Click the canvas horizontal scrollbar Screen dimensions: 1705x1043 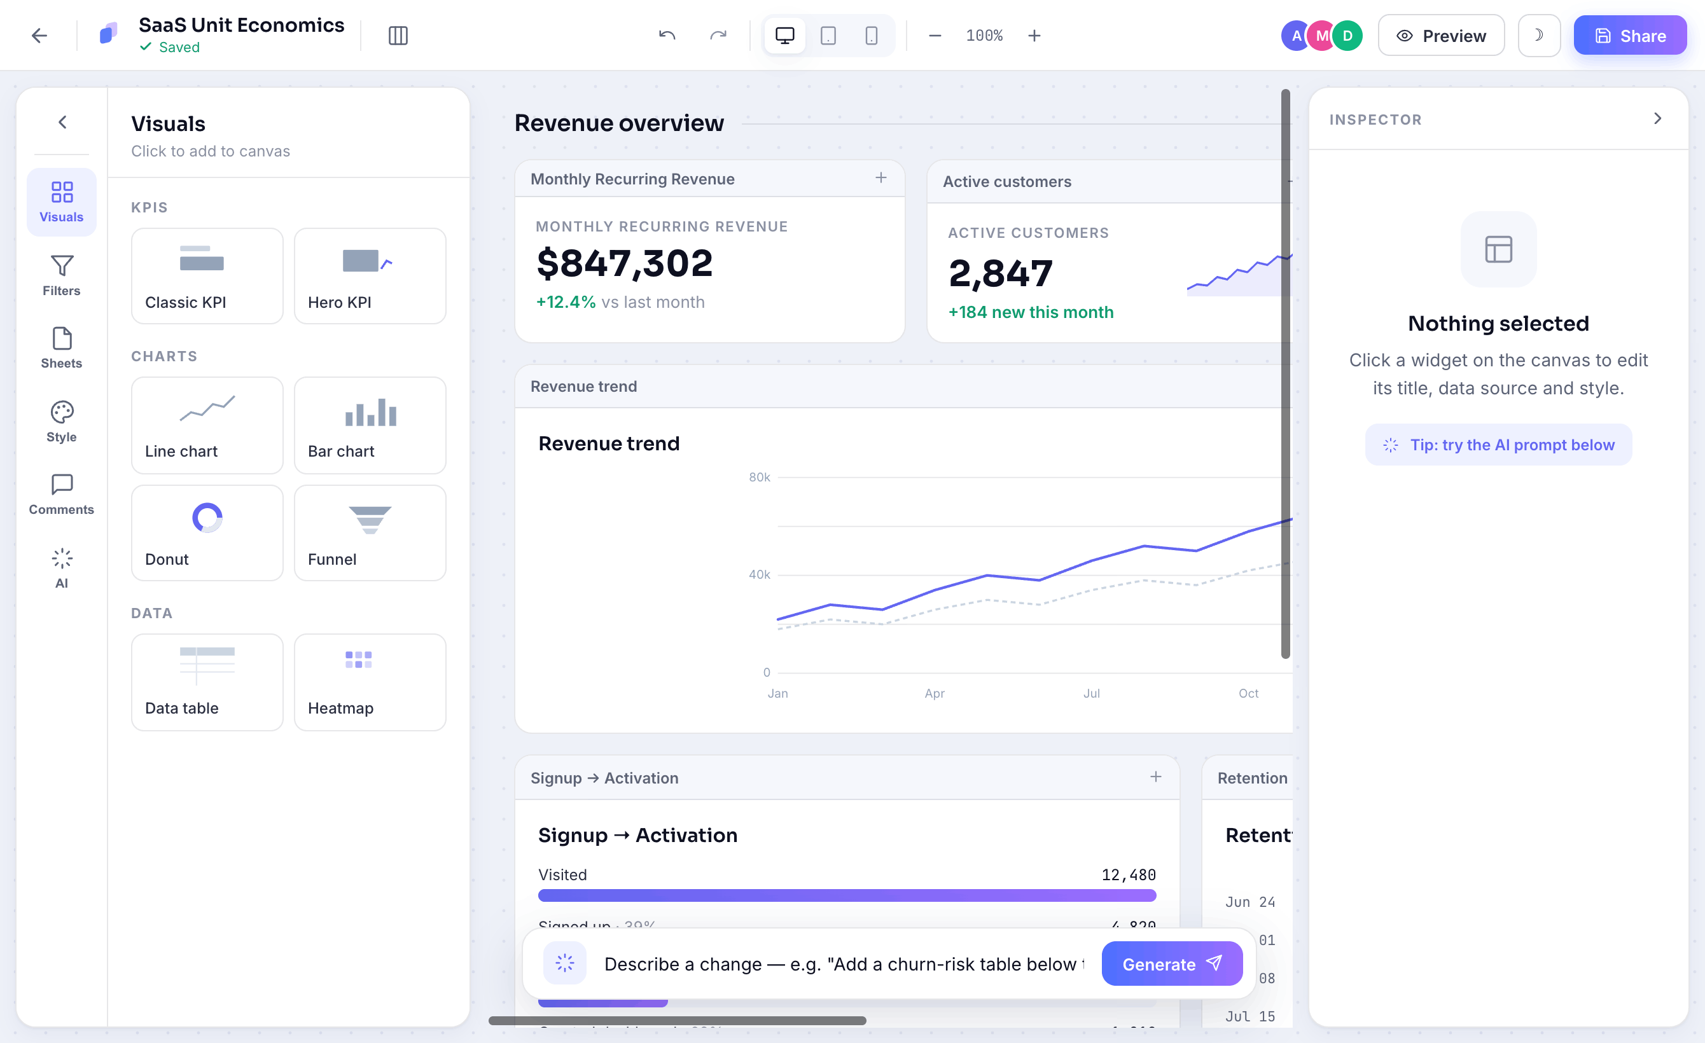click(x=678, y=1020)
